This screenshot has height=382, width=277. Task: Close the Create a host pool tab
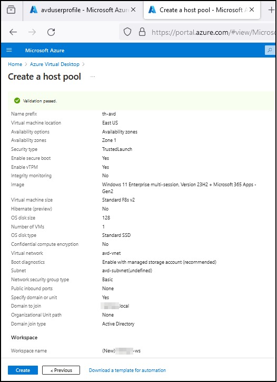point(252,9)
